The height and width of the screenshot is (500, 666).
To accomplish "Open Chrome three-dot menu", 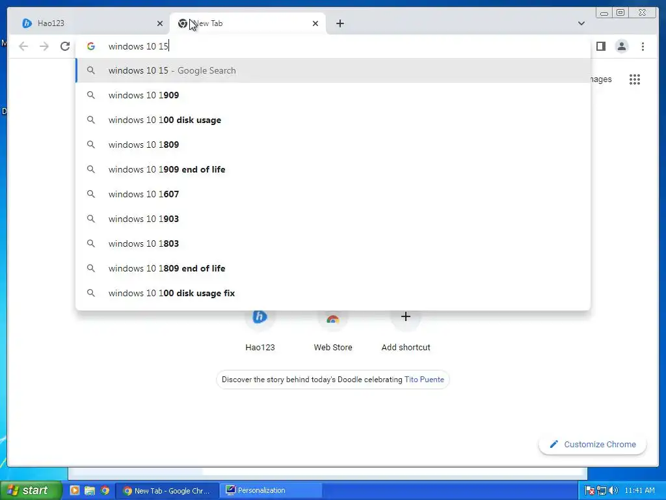I will [643, 46].
